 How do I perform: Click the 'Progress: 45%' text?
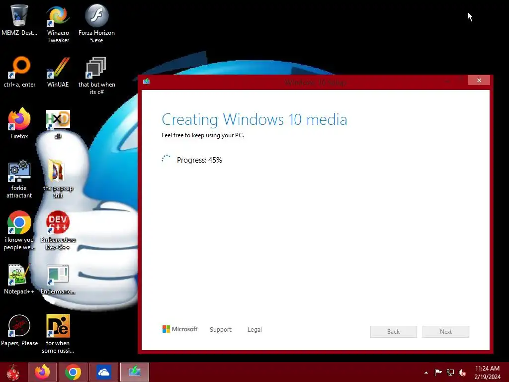click(199, 160)
